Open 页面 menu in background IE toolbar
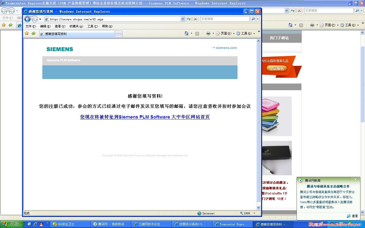The image size is (365, 228). click(329, 25)
